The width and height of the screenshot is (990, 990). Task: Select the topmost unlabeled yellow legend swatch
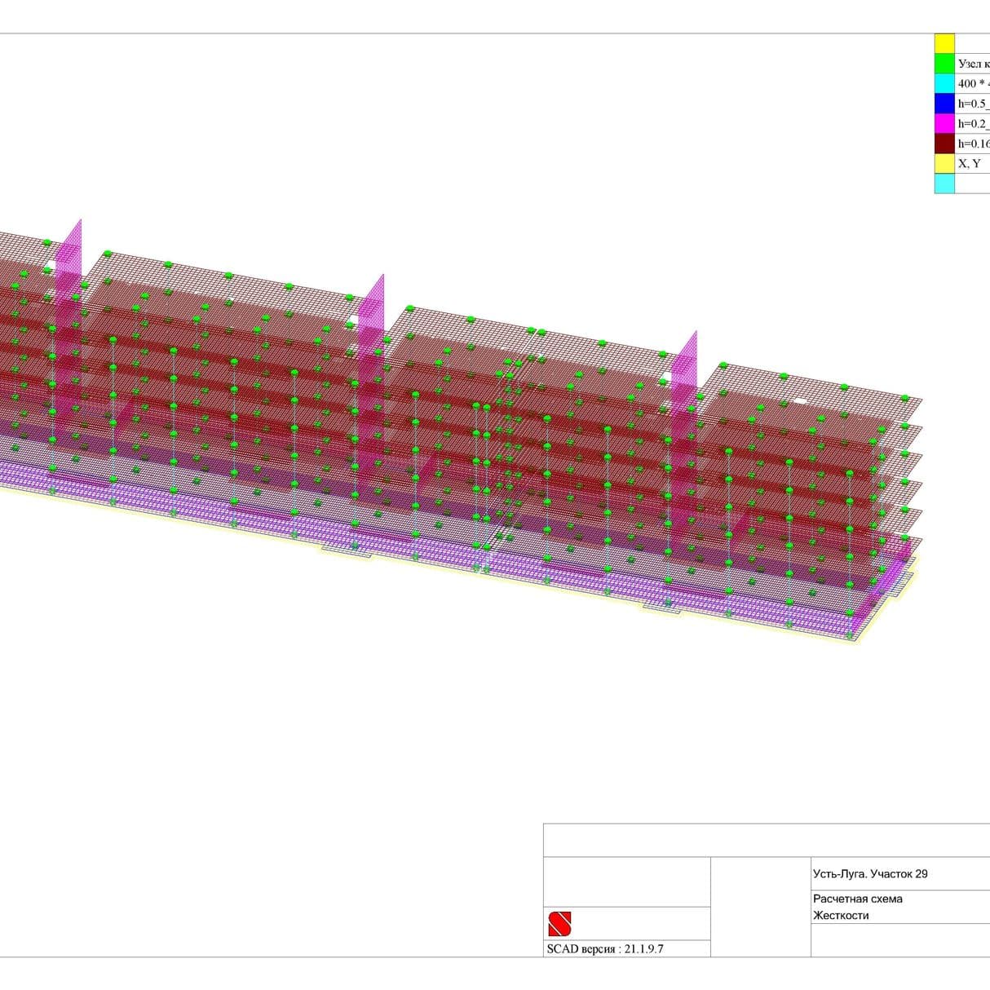[x=944, y=43]
